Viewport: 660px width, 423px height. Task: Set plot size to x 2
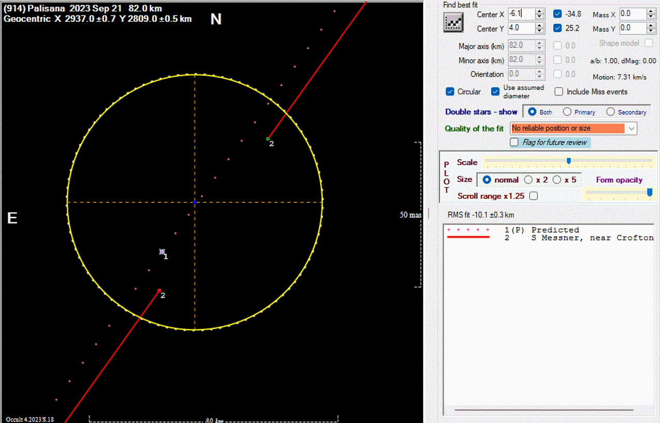(528, 180)
